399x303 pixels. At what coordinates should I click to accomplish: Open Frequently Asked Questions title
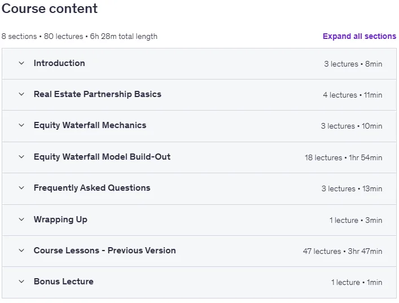pyautogui.click(x=92, y=188)
